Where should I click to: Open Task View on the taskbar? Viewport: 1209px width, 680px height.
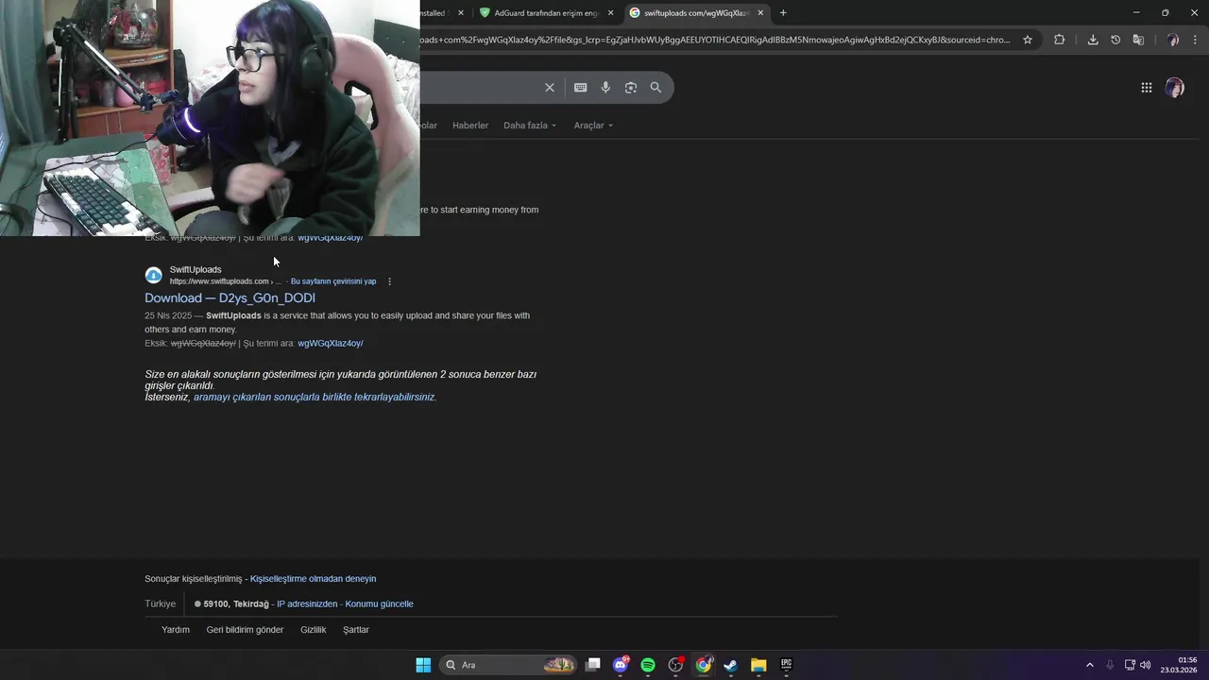[x=593, y=665]
